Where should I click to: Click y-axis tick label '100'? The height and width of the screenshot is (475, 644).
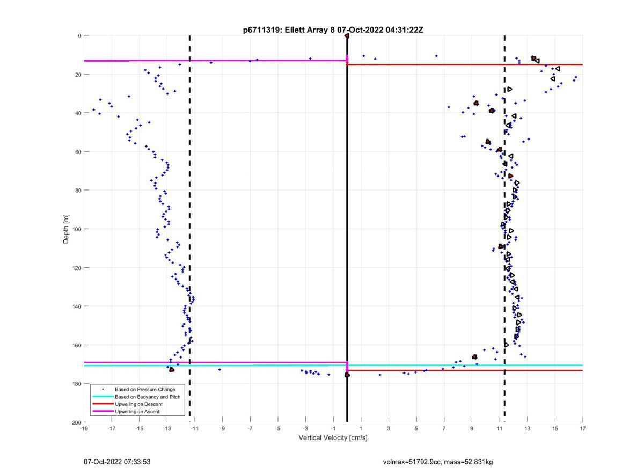(76, 229)
